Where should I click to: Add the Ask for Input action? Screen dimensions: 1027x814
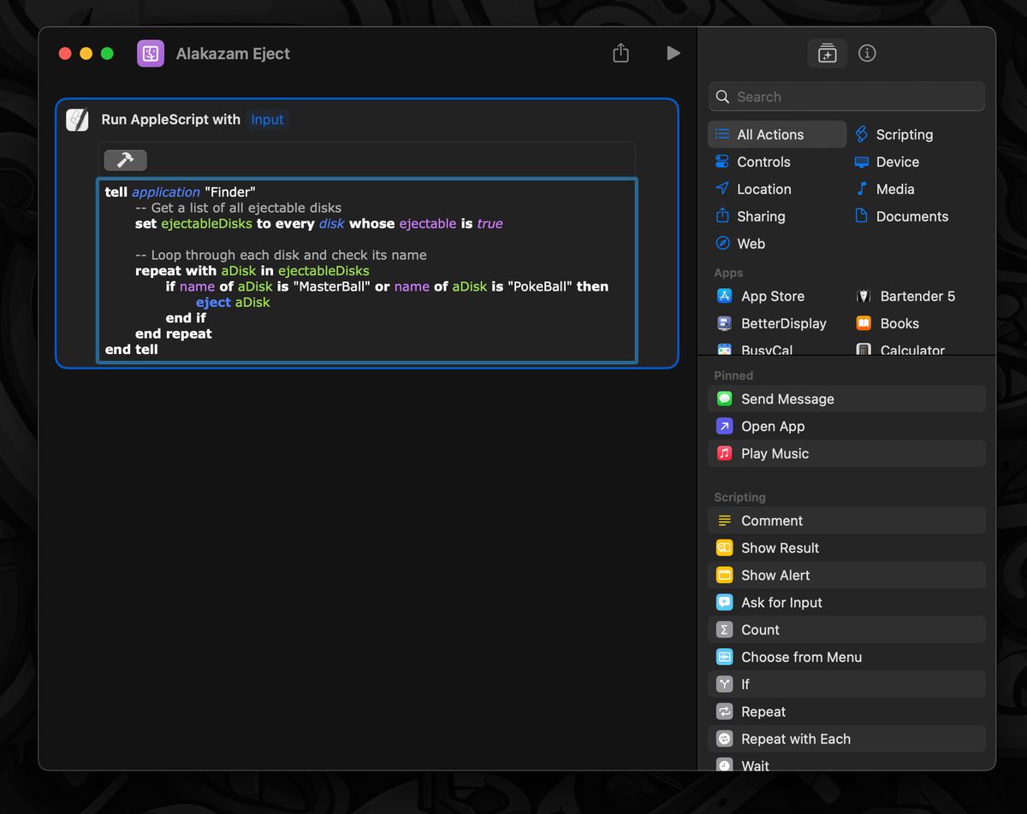[846, 602]
